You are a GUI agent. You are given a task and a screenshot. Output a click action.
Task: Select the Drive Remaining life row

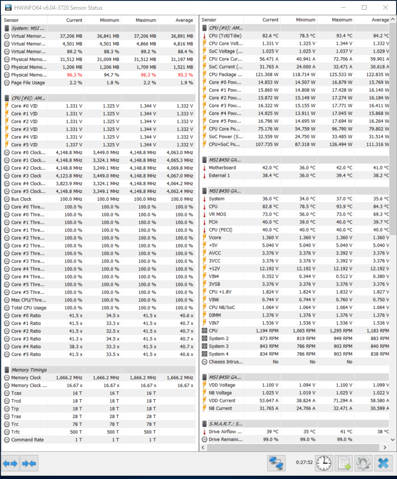tap(295, 439)
